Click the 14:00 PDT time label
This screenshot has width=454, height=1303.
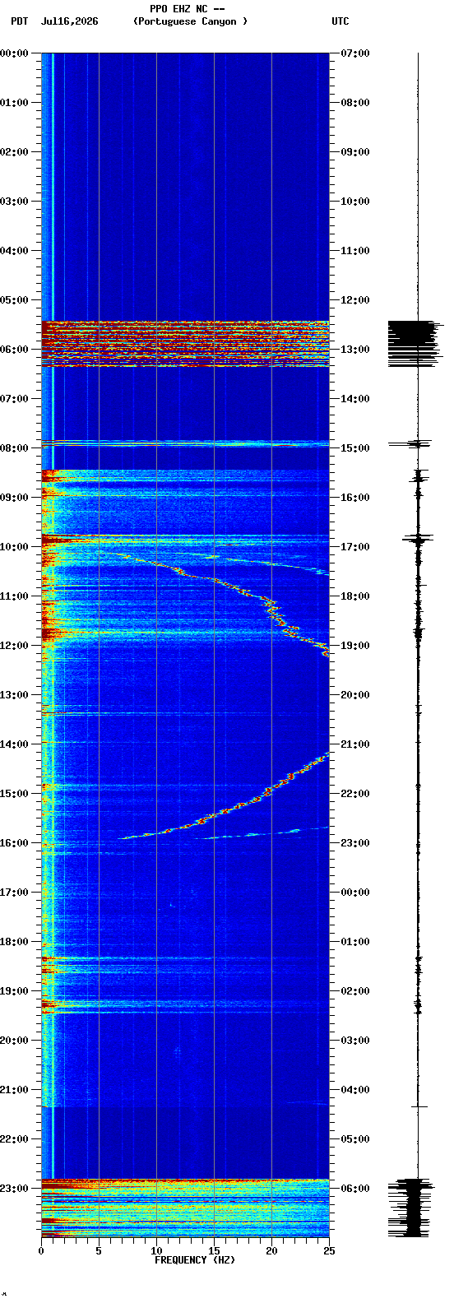tap(14, 744)
